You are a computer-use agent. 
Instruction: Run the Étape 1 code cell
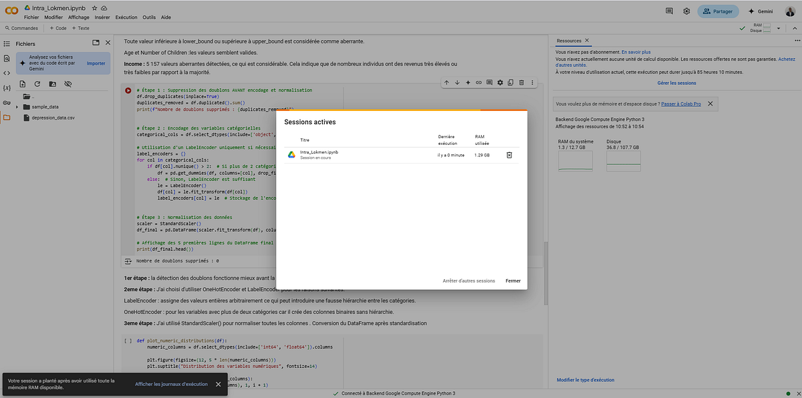tap(128, 89)
